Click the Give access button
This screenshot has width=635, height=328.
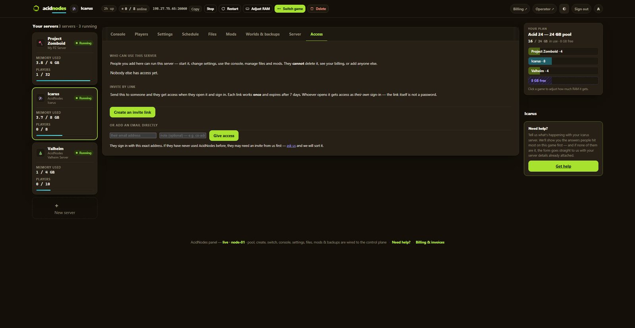coord(224,136)
